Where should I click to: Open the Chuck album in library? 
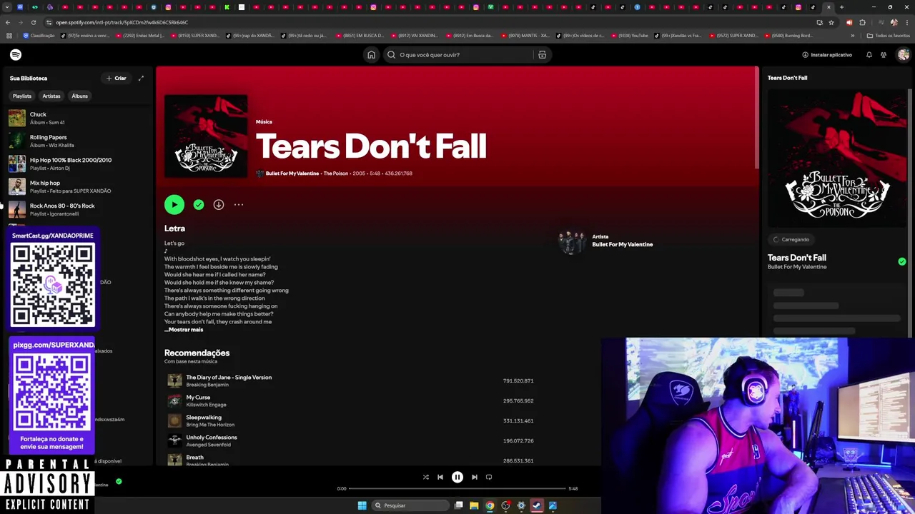(x=76, y=118)
